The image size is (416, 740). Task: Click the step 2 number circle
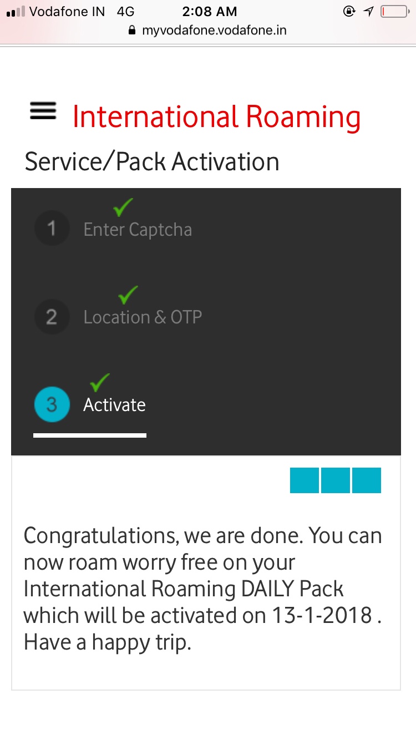(52, 317)
